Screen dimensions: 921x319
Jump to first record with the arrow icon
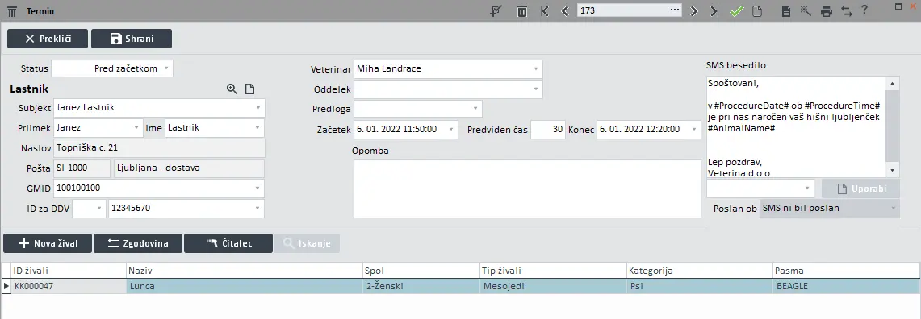(x=545, y=11)
